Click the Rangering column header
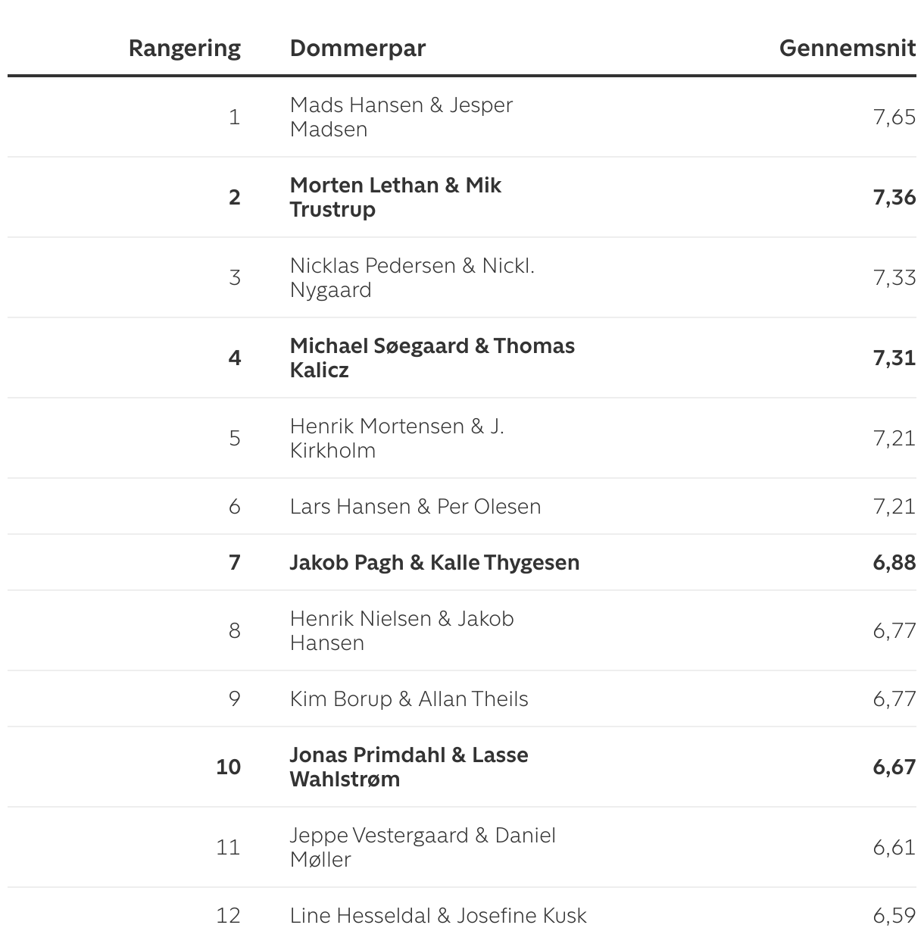Image resolution: width=924 pixels, height=950 pixels. tap(184, 48)
